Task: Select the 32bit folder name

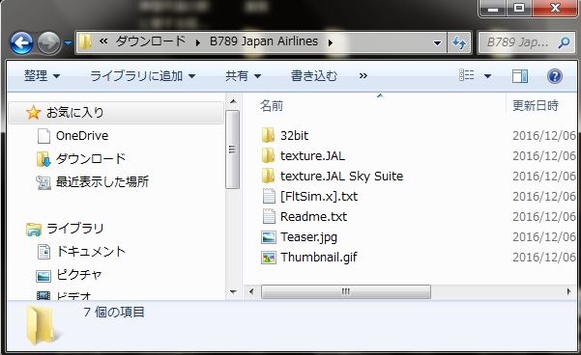Action: (294, 136)
